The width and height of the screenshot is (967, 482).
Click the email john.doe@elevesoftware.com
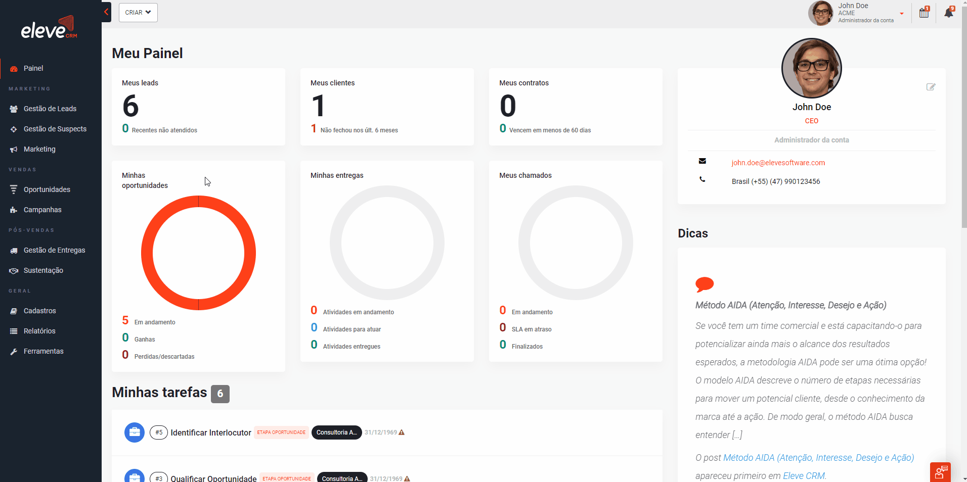coord(778,162)
